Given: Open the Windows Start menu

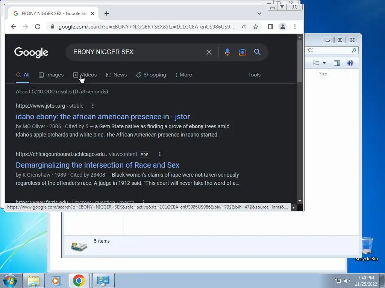Looking at the screenshot, I should click(x=10, y=280).
